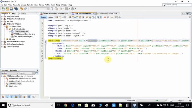
Task: Expand the Libraries node
Action: 4,39
